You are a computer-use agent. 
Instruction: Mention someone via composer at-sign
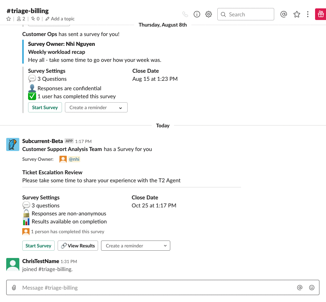300,287
